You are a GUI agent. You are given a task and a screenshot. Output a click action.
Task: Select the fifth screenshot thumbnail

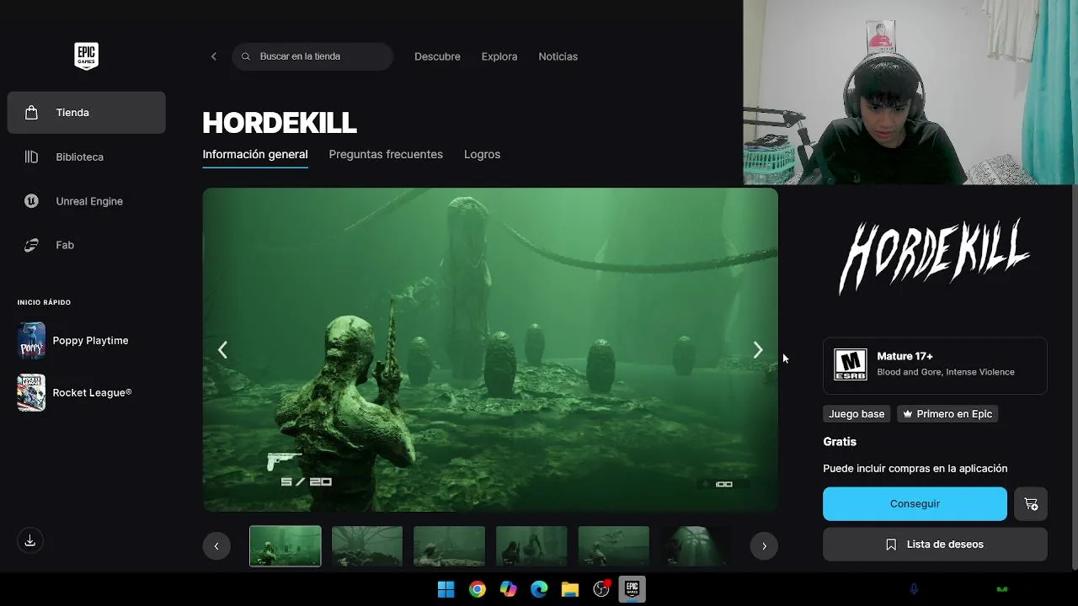[613, 546]
